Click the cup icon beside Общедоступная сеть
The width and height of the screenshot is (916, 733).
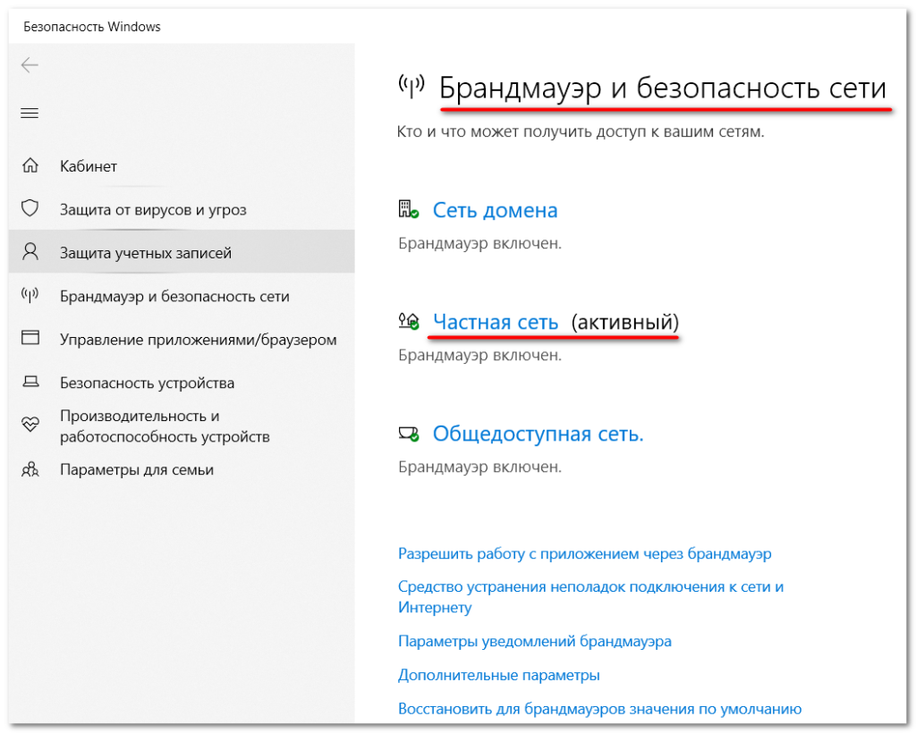point(408,434)
